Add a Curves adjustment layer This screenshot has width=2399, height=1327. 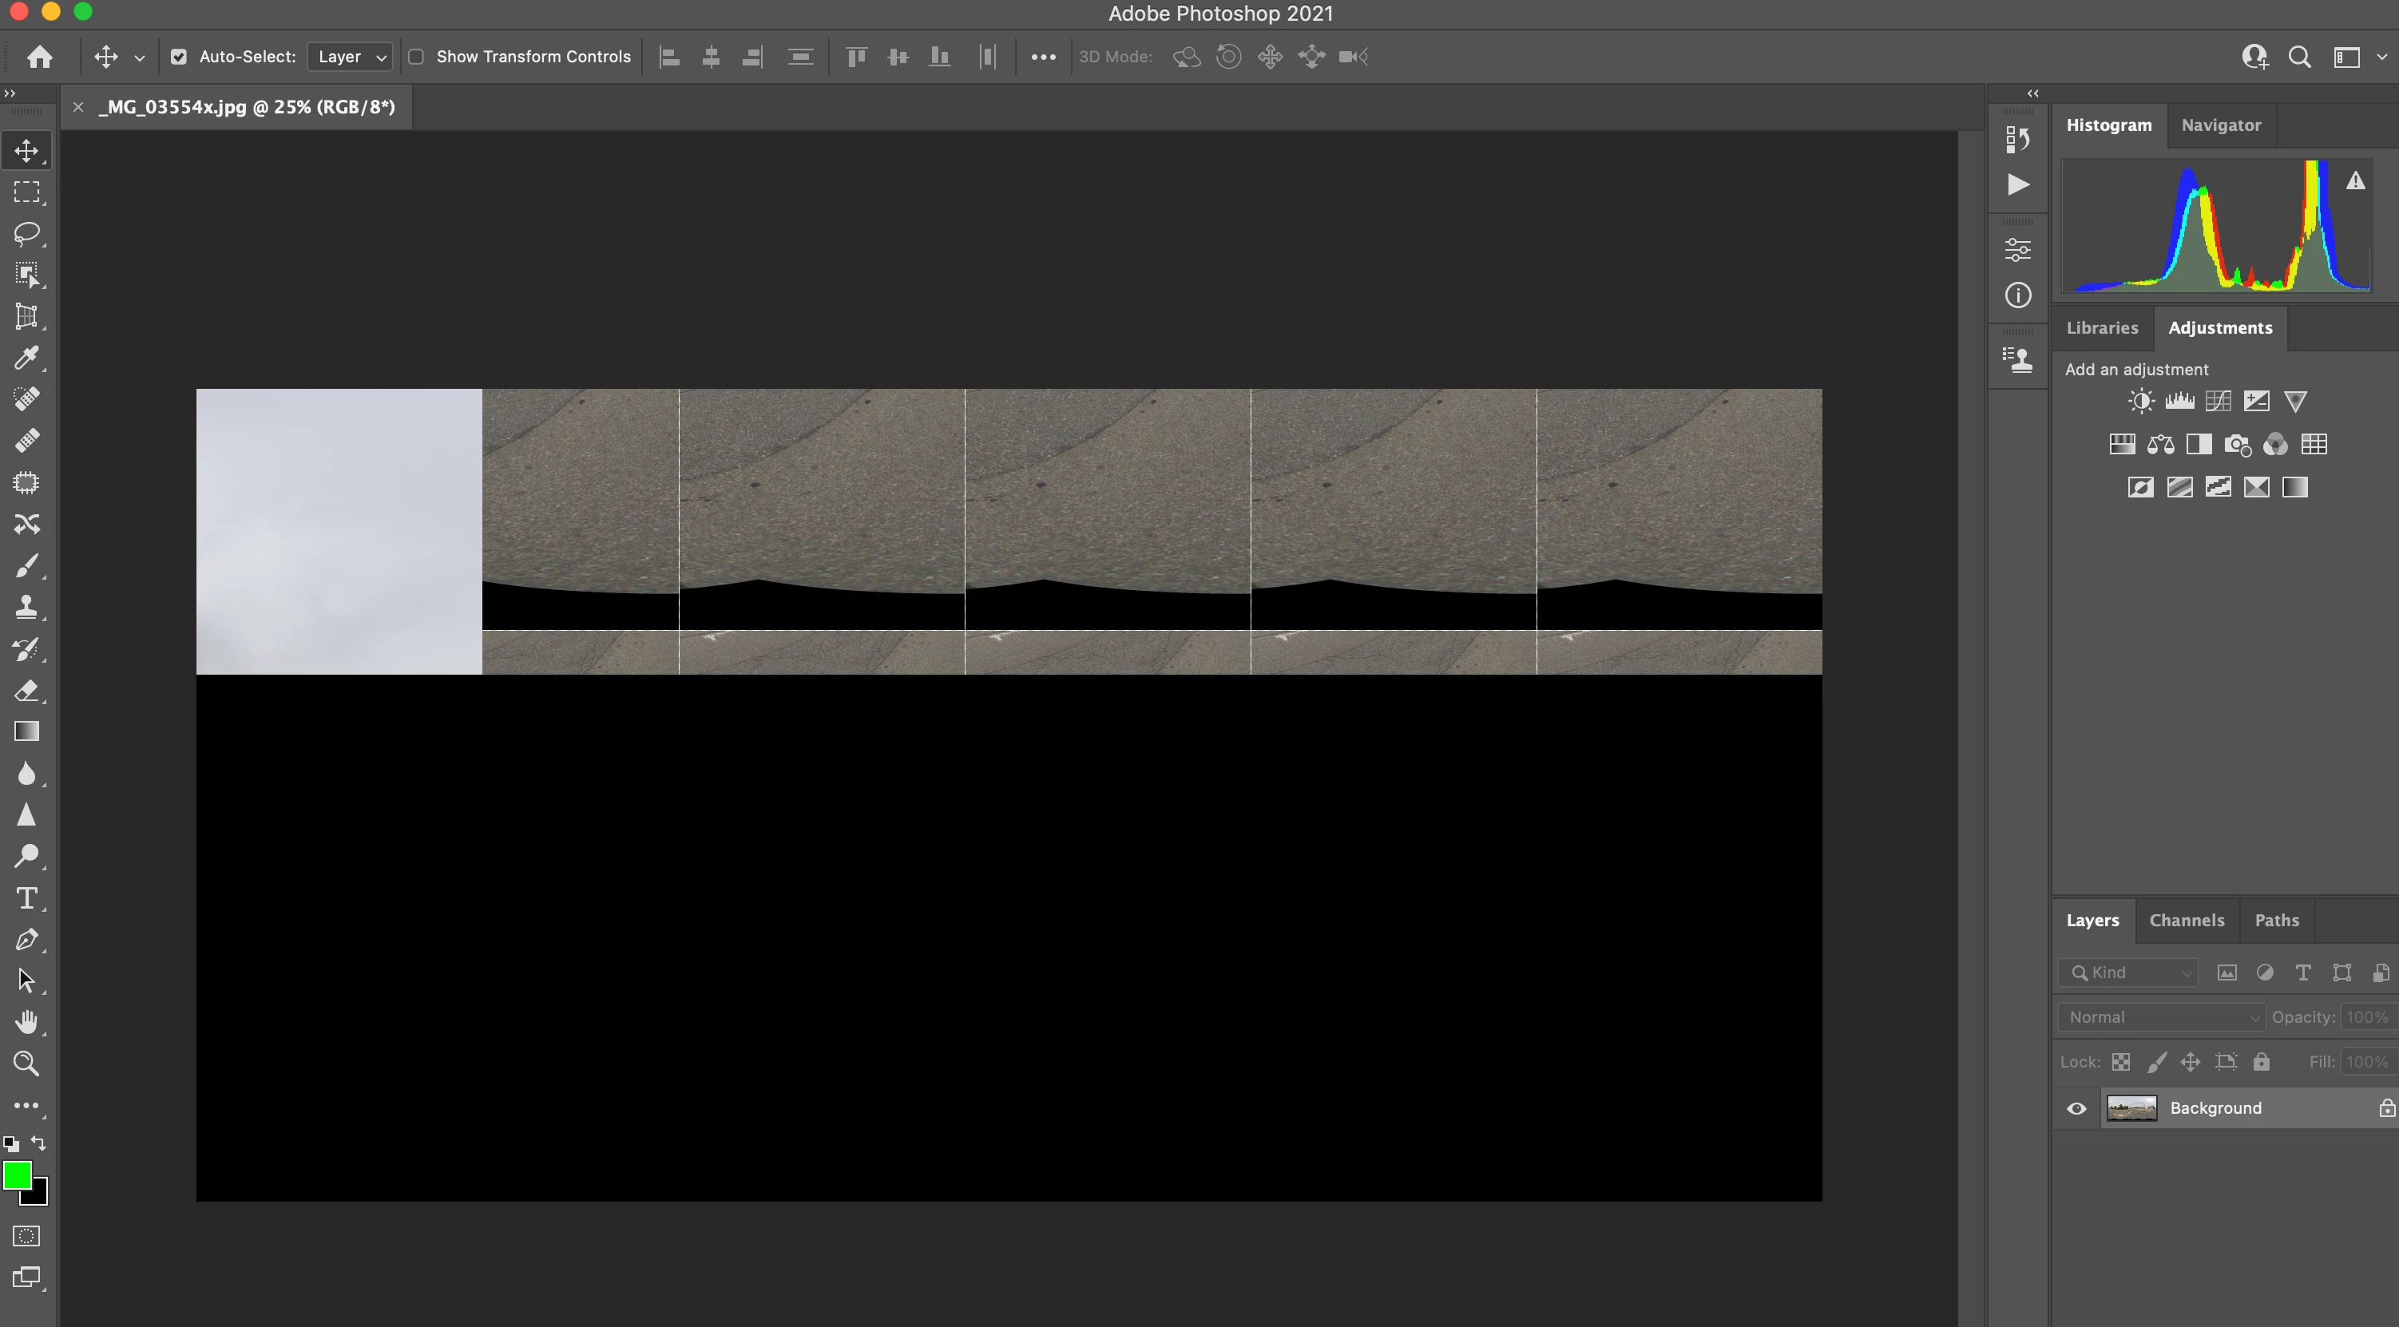click(x=2219, y=402)
